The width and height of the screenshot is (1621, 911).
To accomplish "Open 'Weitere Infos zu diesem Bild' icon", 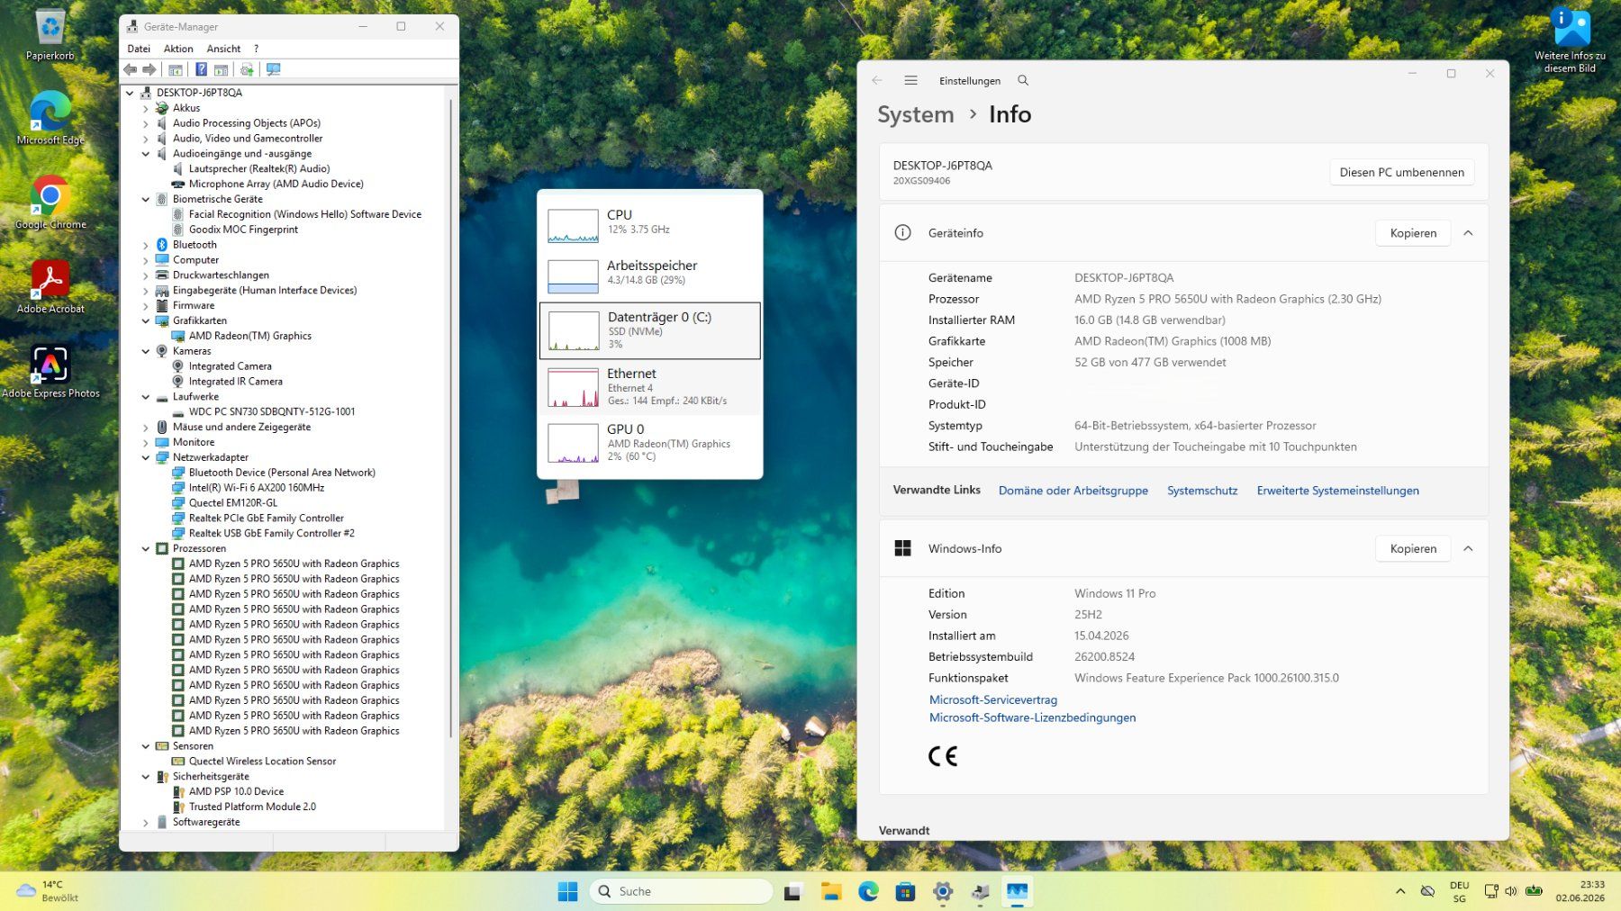I will click(x=1571, y=41).
